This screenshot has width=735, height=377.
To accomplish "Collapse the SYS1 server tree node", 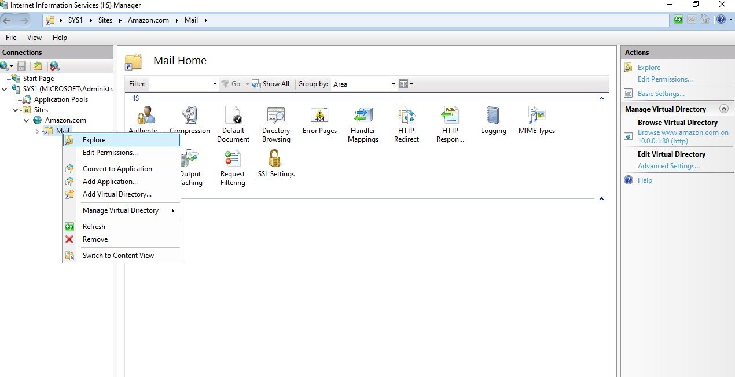I will (5, 89).
